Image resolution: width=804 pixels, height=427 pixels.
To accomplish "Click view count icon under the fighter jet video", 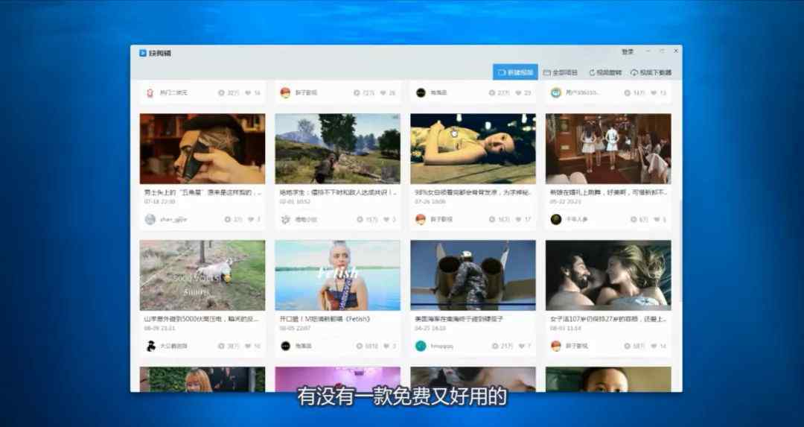I will click(x=495, y=346).
